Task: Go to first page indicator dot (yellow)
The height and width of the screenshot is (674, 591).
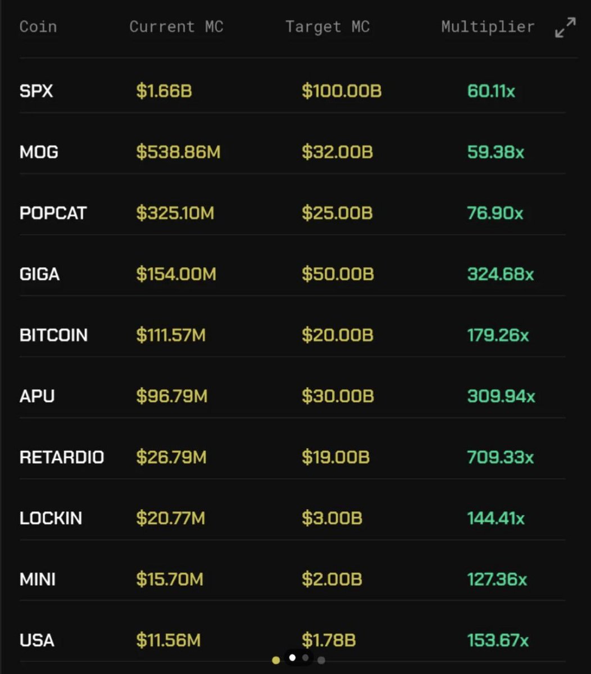Action: [x=276, y=660]
